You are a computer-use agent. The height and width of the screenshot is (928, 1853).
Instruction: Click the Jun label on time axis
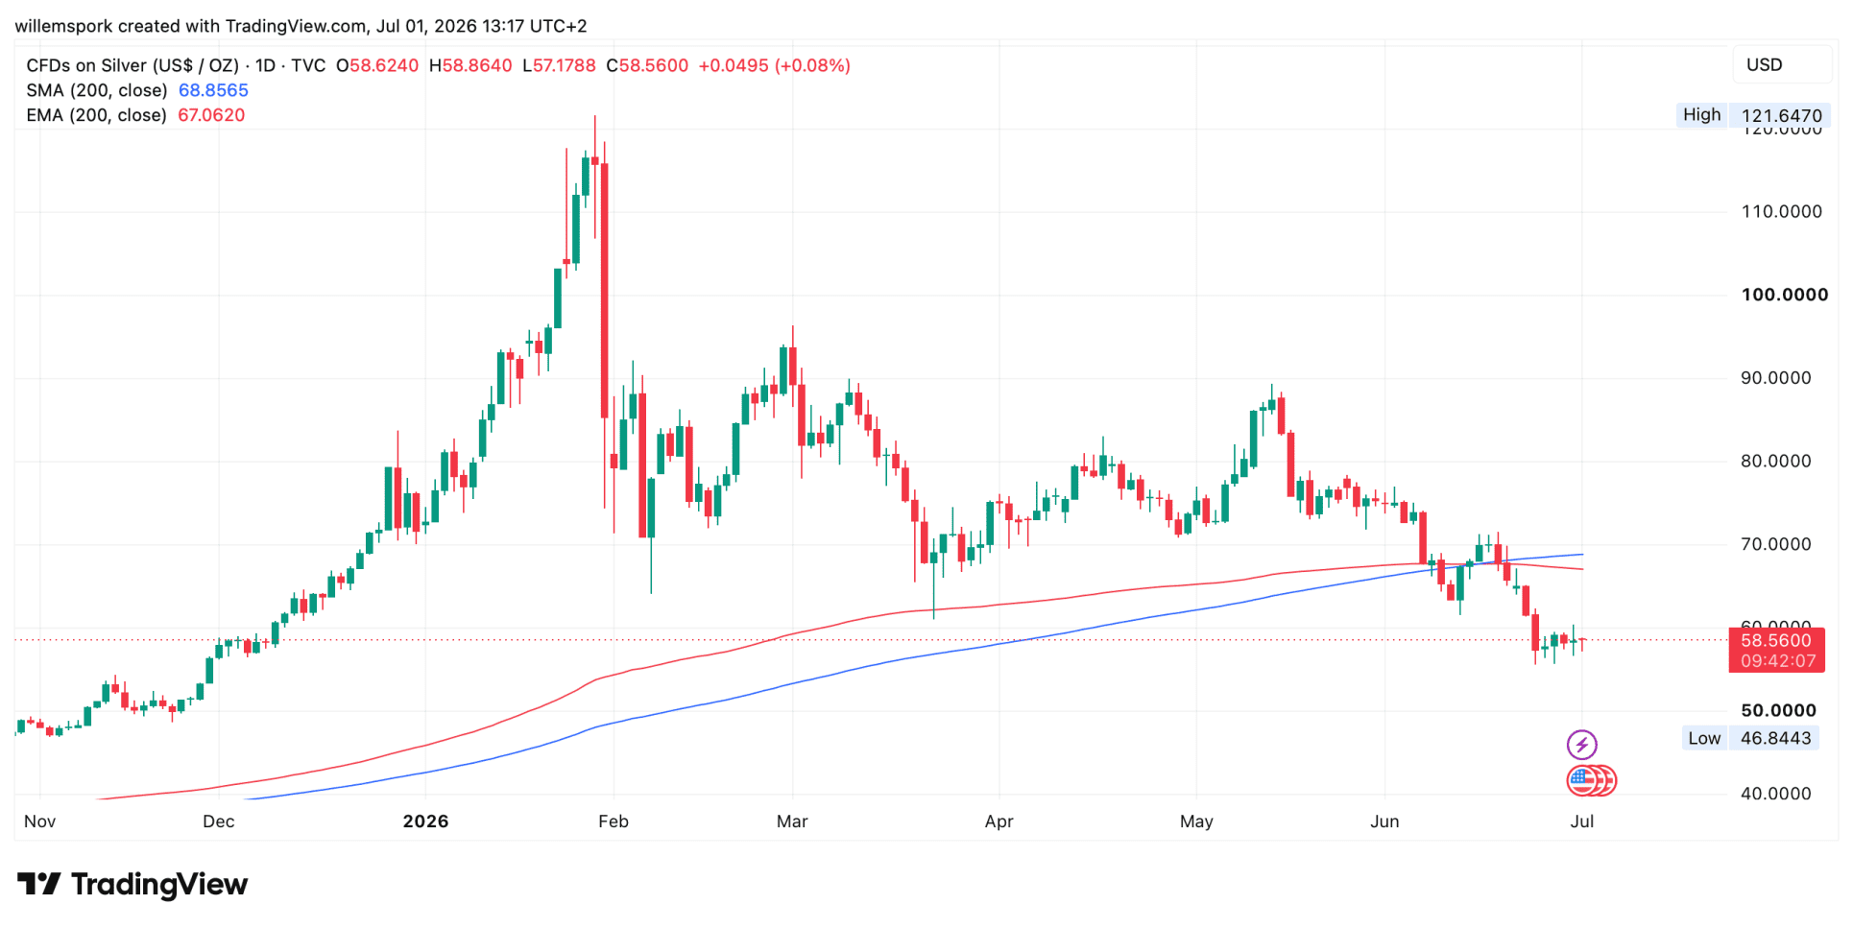1384,821
